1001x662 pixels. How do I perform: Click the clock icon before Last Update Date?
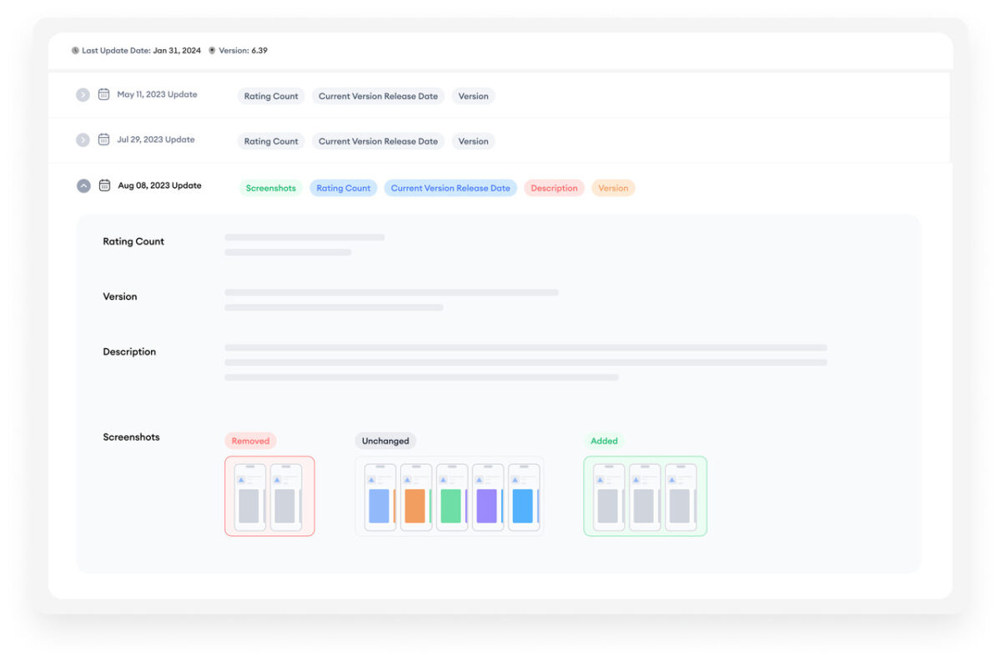coord(75,51)
